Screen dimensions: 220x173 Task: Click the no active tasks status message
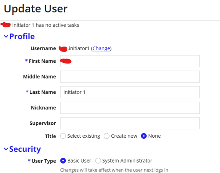[46, 25]
